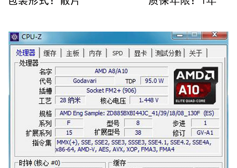The height and width of the screenshot is (168, 237).
Task: Click the 步进 label
Action: tap(179, 123)
